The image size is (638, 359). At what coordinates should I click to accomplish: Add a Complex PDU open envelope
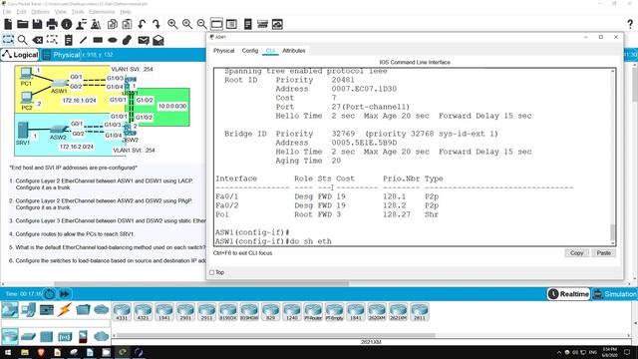159,40
